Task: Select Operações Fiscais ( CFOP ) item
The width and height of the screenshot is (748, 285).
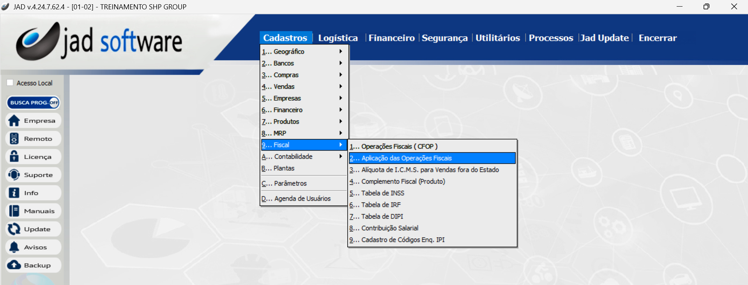Action: (394, 147)
